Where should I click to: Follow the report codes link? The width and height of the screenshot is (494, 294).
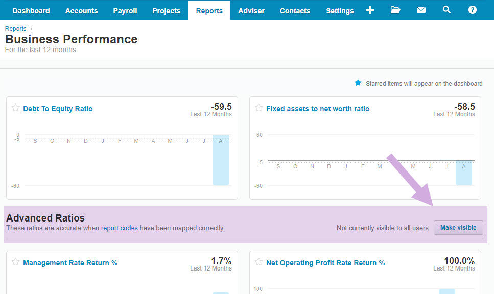click(120, 228)
